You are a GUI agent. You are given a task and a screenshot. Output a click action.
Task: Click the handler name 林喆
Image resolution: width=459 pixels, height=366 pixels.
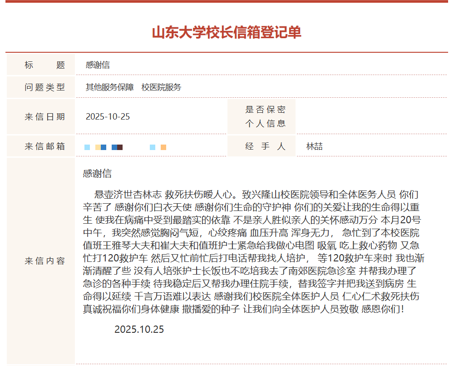point(315,146)
